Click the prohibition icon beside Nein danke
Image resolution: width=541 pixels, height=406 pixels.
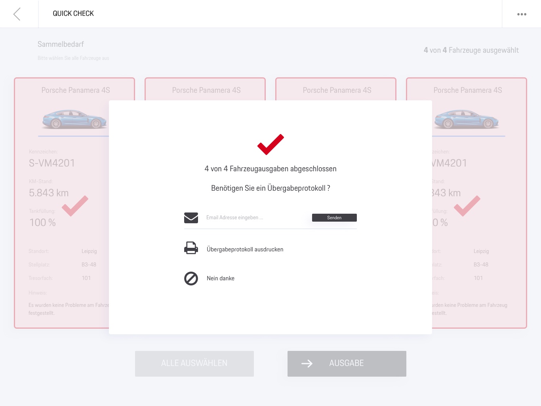[x=191, y=278]
